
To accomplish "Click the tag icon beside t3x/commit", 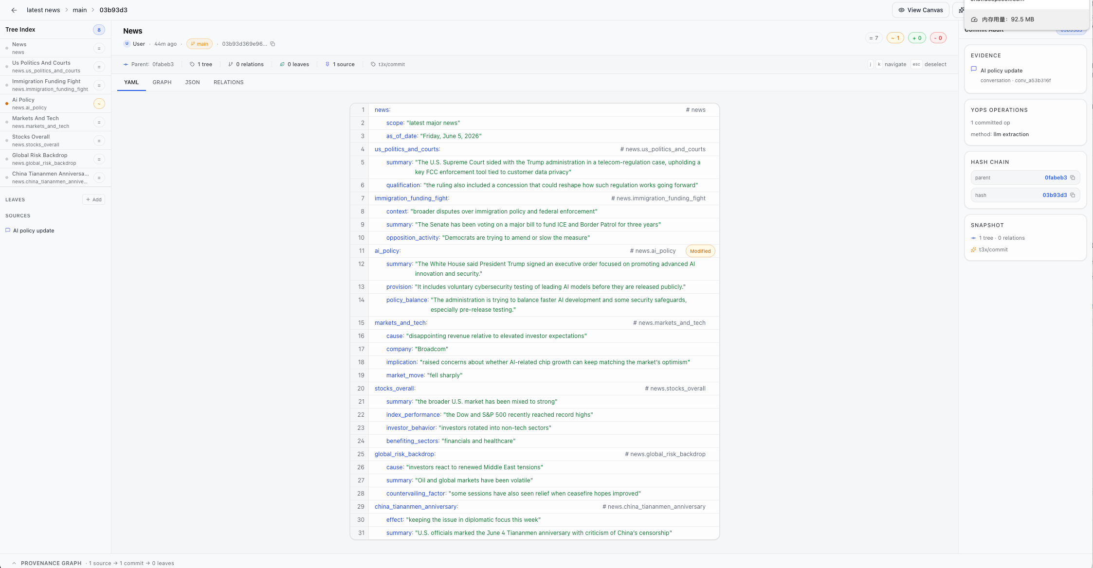I will pos(373,64).
